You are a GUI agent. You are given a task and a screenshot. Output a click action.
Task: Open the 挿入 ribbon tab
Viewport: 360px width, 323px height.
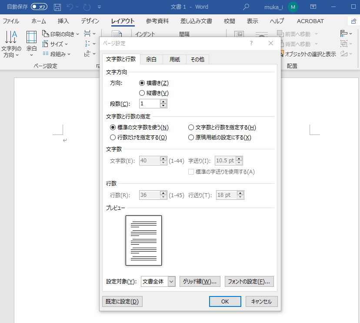tap(63, 21)
